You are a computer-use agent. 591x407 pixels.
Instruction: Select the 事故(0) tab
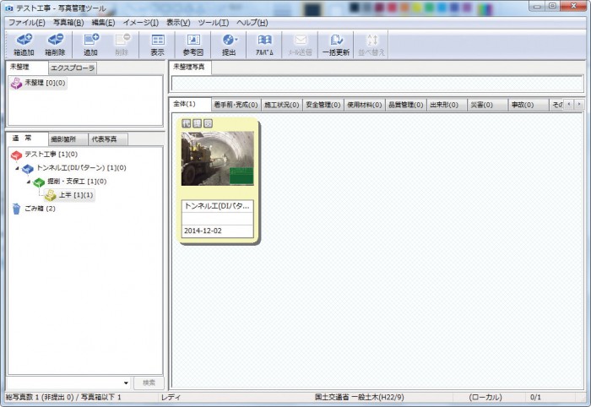pyautogui.click(x=528, y=105)
